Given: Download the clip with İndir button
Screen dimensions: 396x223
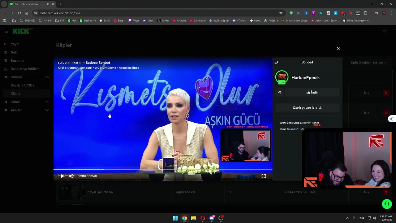Looking at the screenshot, I should click(x=312, y=92).
